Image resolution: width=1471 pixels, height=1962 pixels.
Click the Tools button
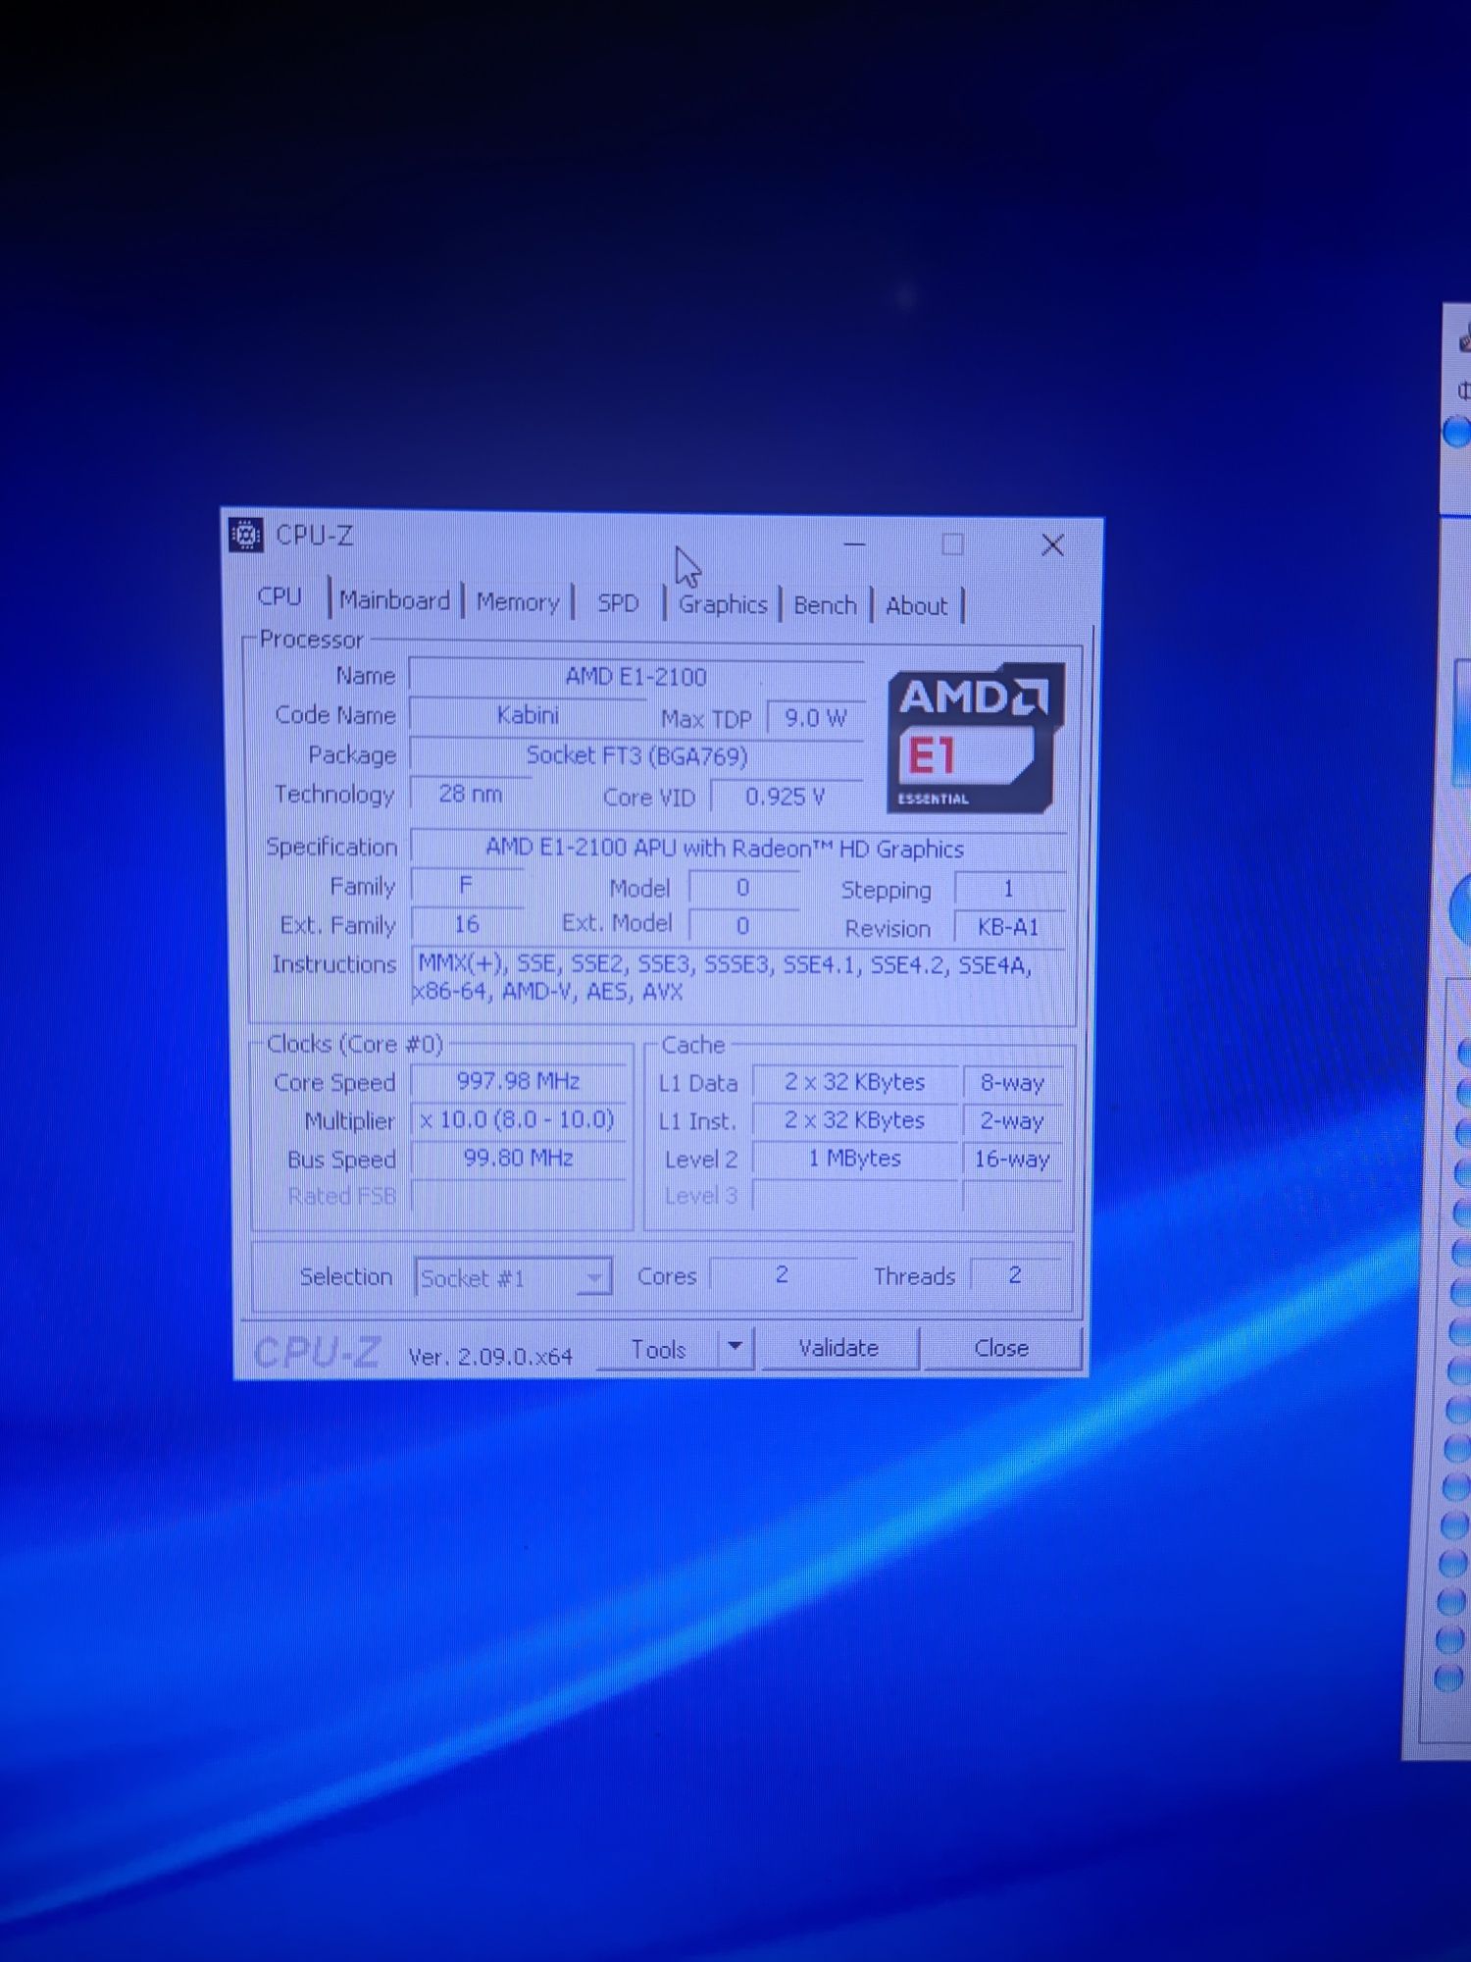click(x=658, y=1350)
